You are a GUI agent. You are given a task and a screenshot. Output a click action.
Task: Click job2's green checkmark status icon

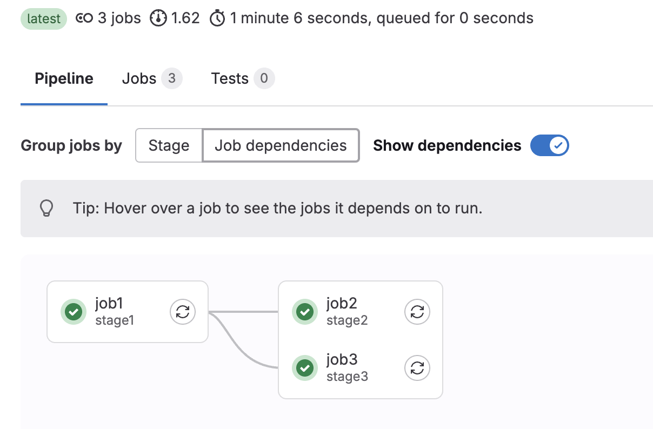pyautogui.click(x=305, y=312)
